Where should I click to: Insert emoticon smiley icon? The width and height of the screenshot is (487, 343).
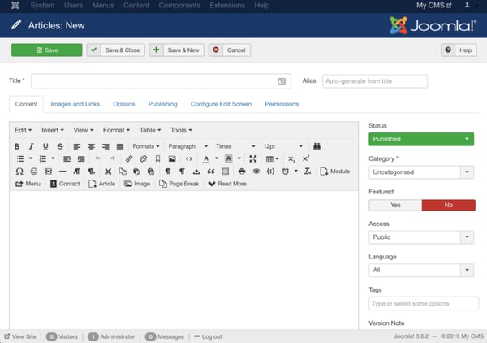(x=34, y=171)
